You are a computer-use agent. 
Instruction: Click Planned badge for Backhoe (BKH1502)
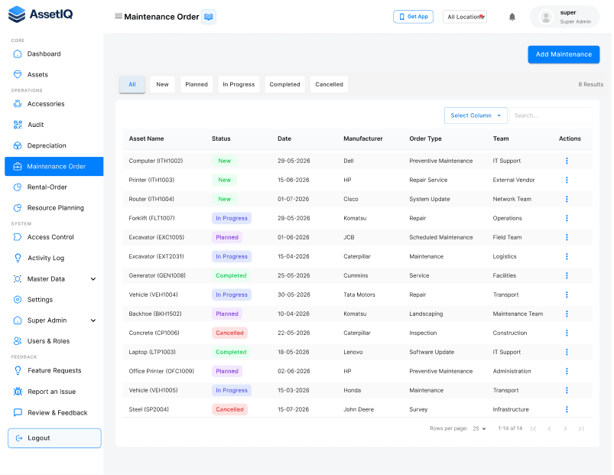click(227, 314)
